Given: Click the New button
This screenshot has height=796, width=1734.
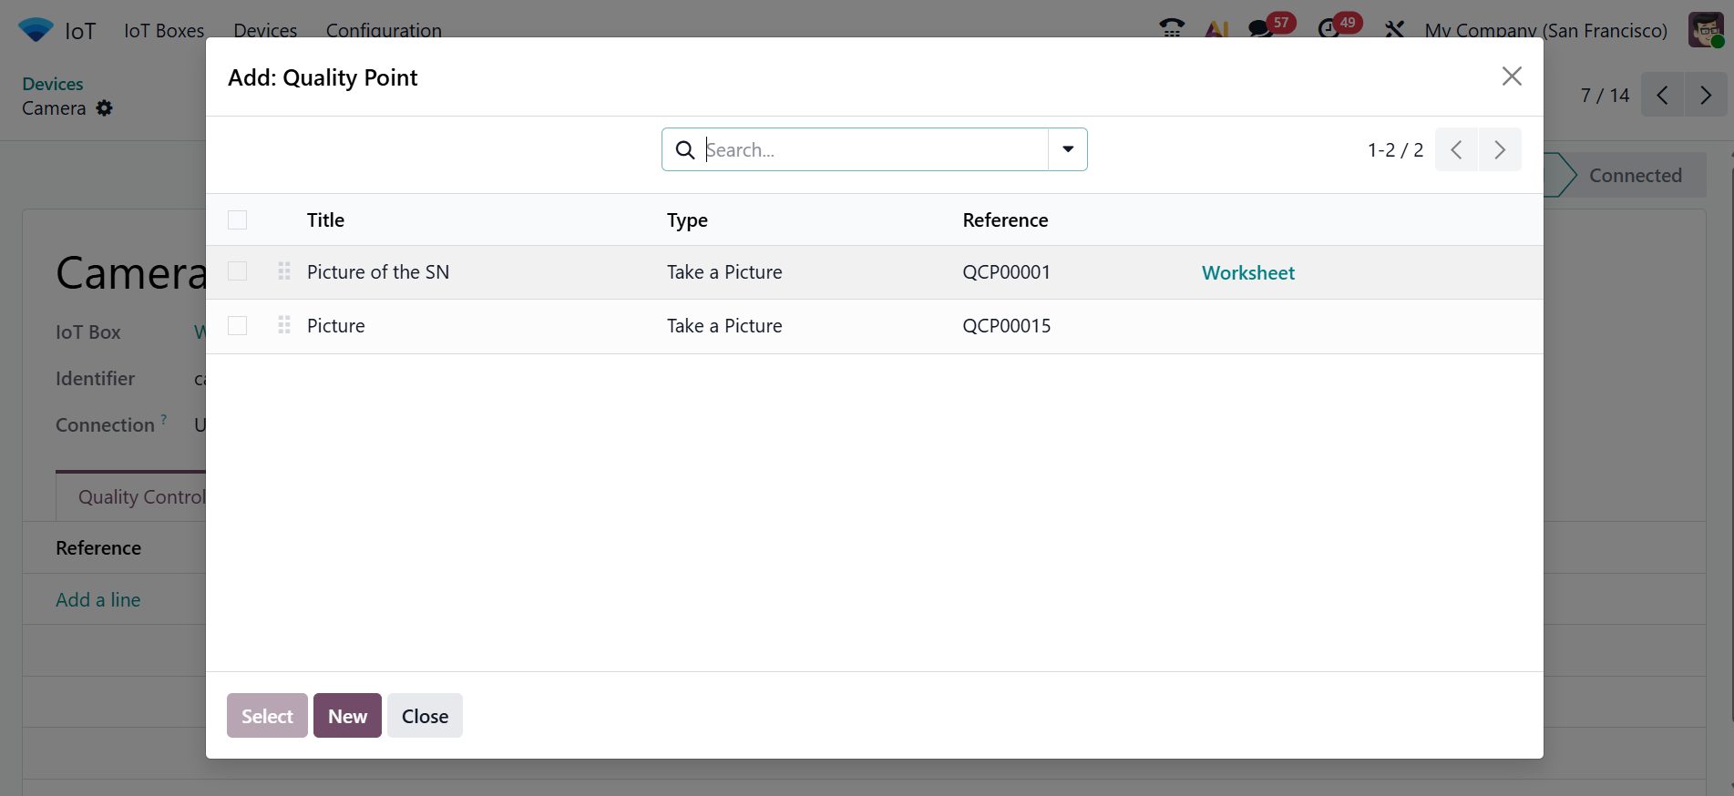Looking at the screenshot, I should (347, 716).
